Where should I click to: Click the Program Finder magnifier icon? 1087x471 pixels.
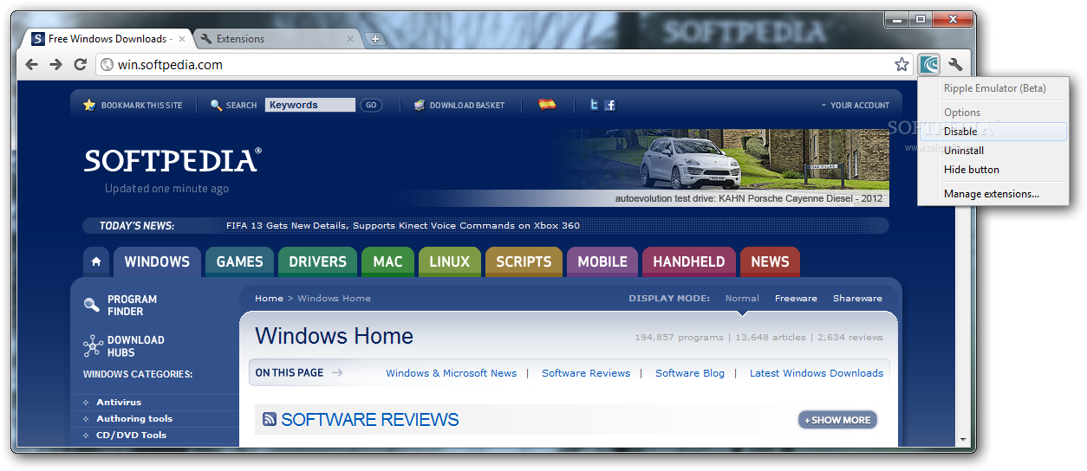[92, 305]
